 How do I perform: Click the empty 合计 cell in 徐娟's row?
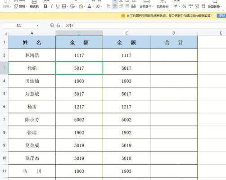[x=174, y=68]
